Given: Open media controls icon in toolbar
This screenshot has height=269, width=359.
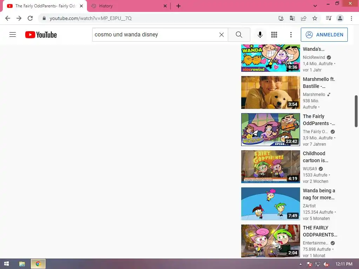Looking at the screenshot, I should (328, 18).
